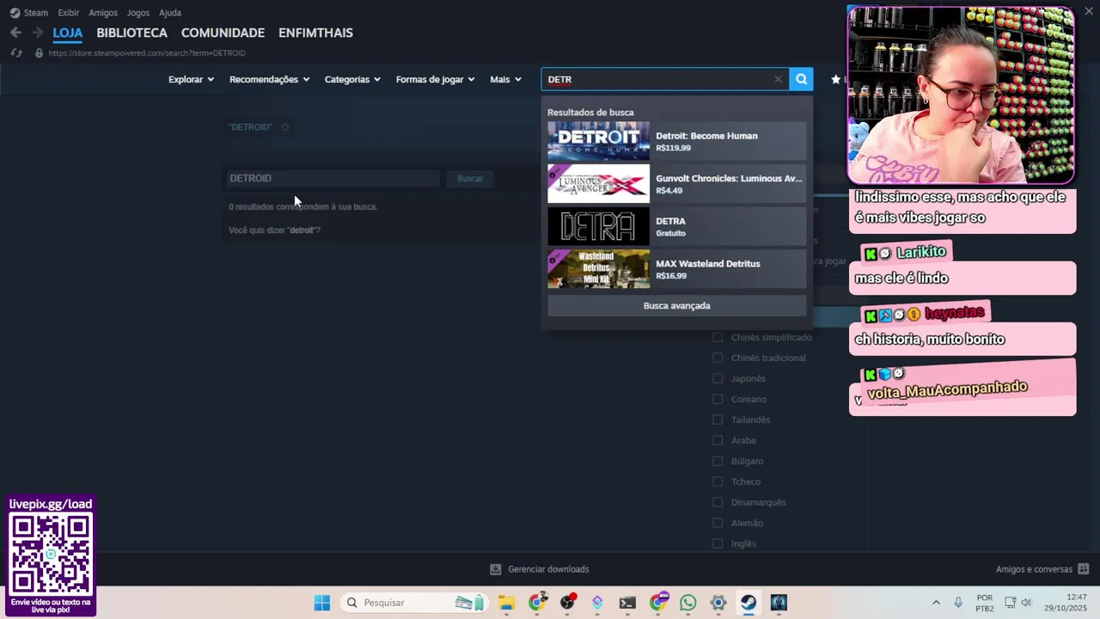This screenshot has width=1100, height=619.
Task: Select the free DETRA search result
Action: pyautogui.click(x=677, y=226)
